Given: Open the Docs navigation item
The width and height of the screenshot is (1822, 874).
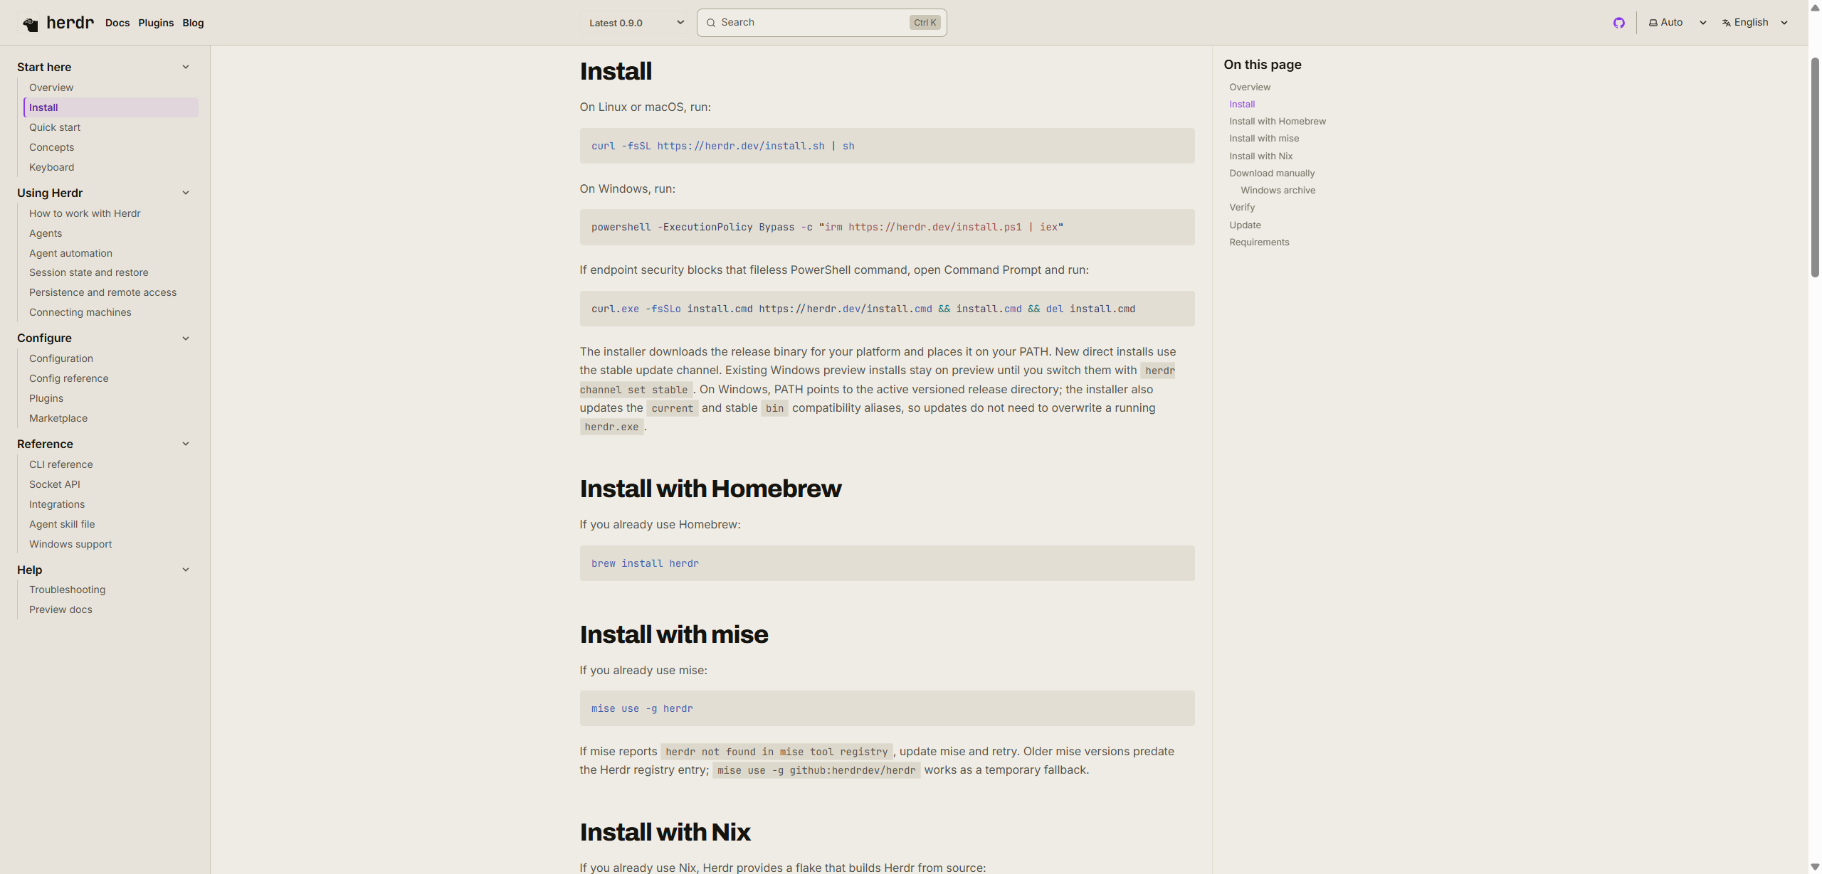Looking at the screenshot, I should (x=117, y=23).
